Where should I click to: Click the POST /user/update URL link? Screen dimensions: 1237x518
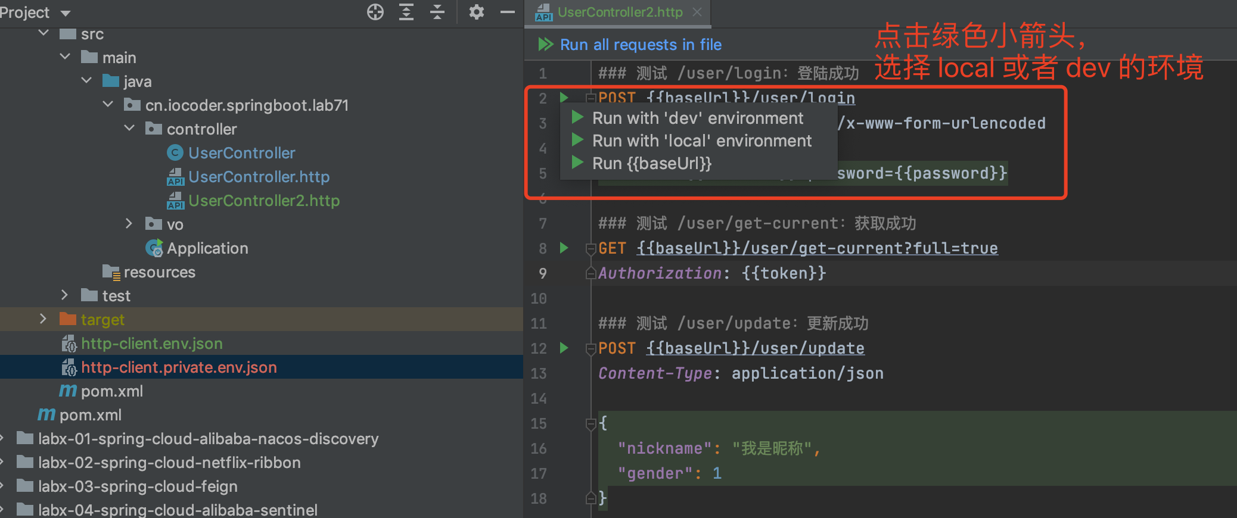pyautogui.click(x=756, y=348)
